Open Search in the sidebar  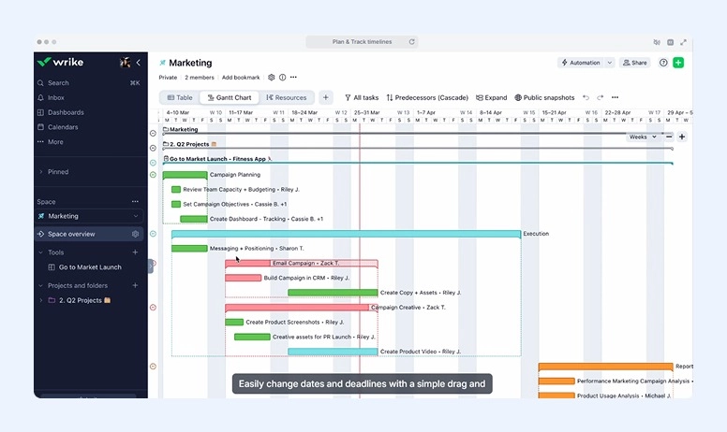(58, 83)
